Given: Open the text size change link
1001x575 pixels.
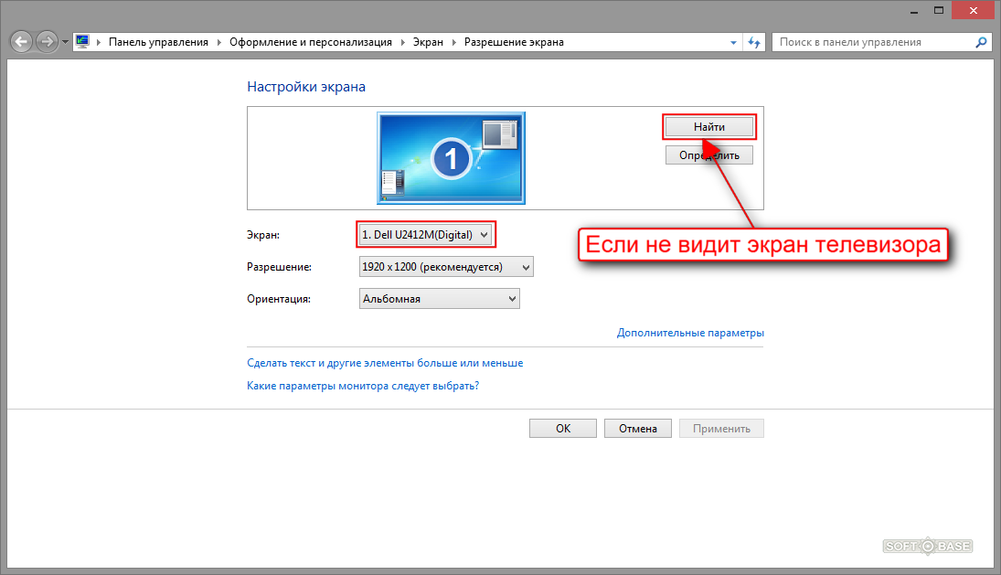Looking at the screenshot, I should coord(385,363).
